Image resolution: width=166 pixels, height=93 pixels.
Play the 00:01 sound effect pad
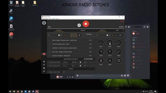tap(110, 43)
